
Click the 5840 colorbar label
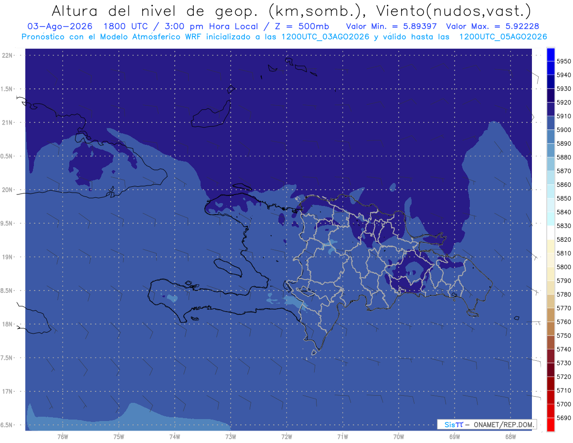(563, 212)
